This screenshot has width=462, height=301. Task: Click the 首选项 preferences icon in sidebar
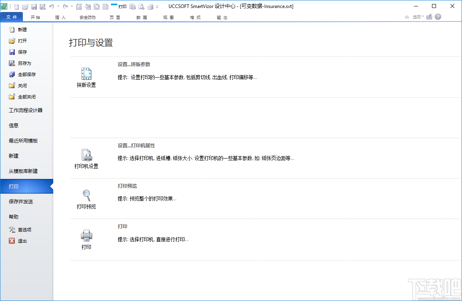[12, 229]
